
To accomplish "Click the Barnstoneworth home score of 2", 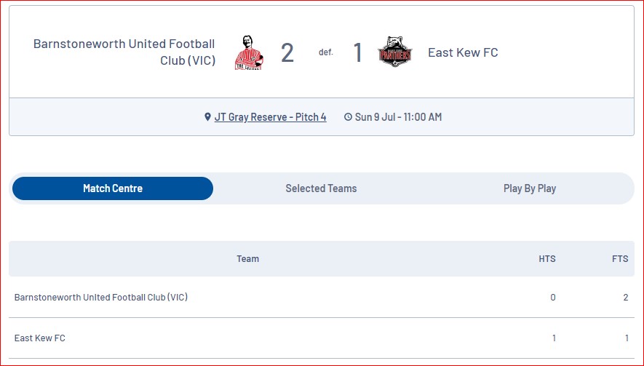I will click(287, 52).
